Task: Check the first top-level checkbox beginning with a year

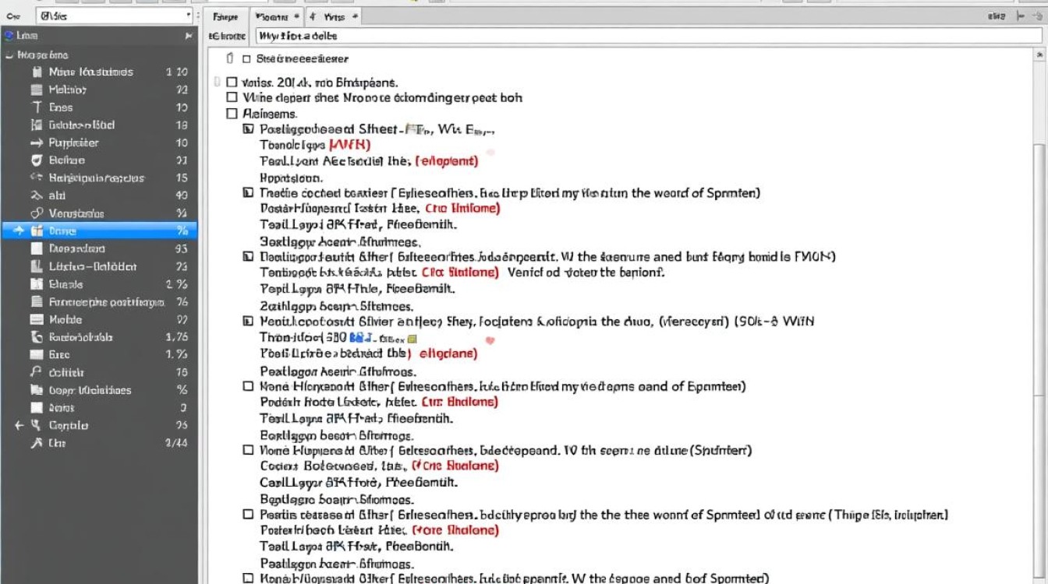Action: (x=232, y=82)
